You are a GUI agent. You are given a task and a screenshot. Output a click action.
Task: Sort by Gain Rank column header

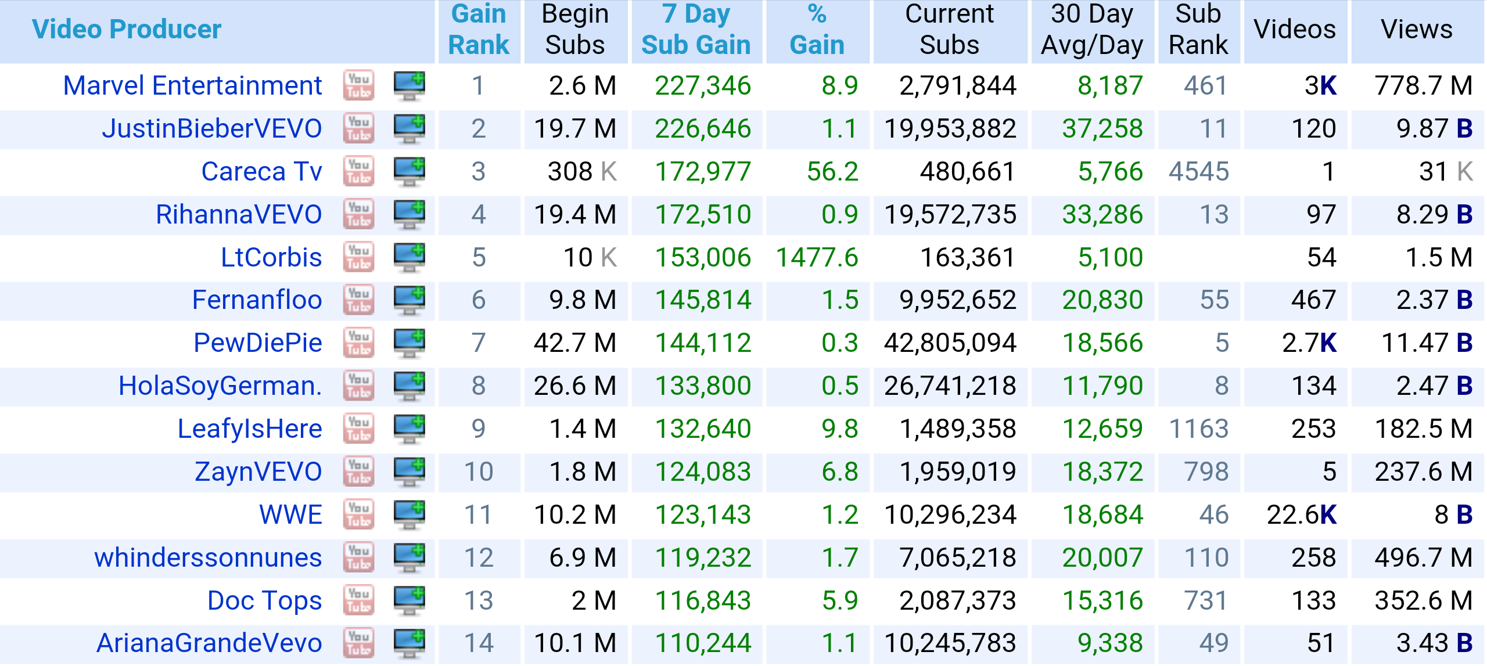point(479,30)
